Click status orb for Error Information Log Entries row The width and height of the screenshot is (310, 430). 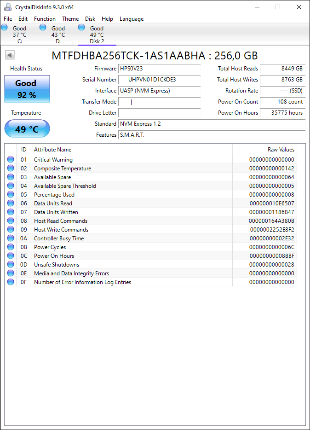[x=11, y=282]
